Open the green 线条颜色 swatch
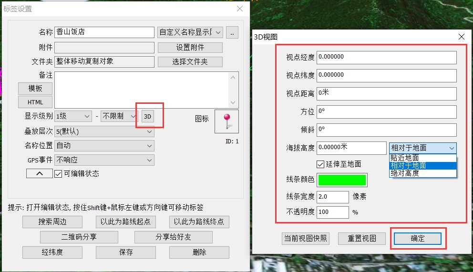 click(x=342, y=180)
